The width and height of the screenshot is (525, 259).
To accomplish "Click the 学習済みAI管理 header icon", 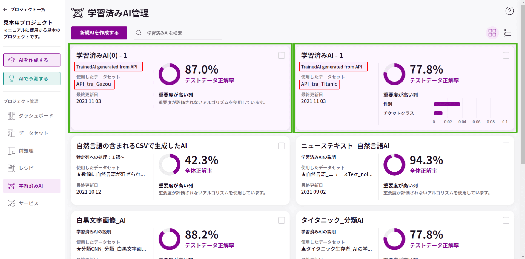I will point(78,13).
